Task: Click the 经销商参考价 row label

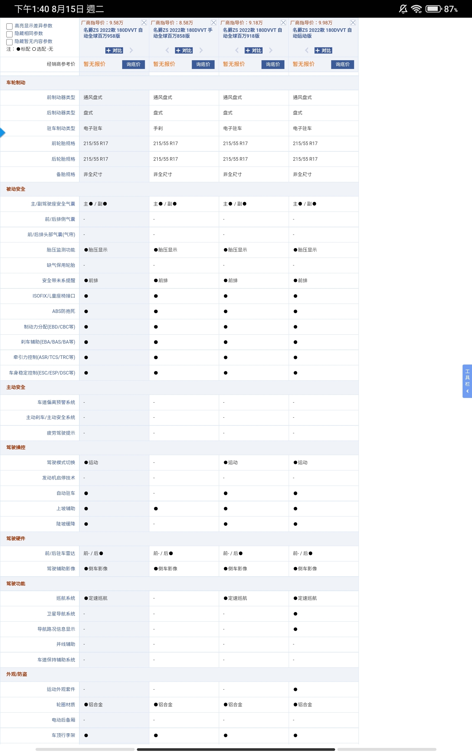Action: [61, 64]
